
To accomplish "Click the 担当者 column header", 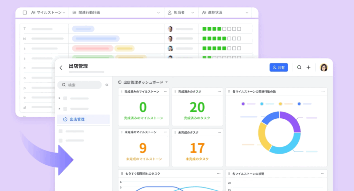I will click(x=176, y=12).
